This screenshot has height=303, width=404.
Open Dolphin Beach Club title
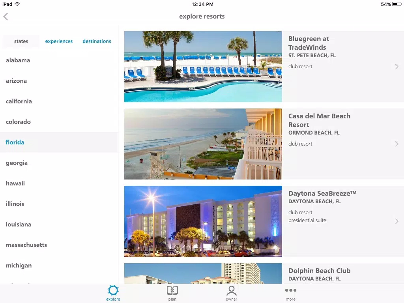[319, 271]
